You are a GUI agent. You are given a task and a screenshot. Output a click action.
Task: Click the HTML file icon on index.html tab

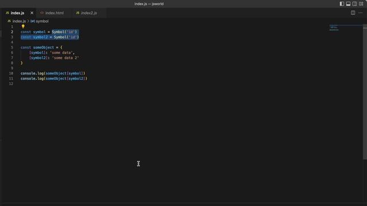(42, 13)
